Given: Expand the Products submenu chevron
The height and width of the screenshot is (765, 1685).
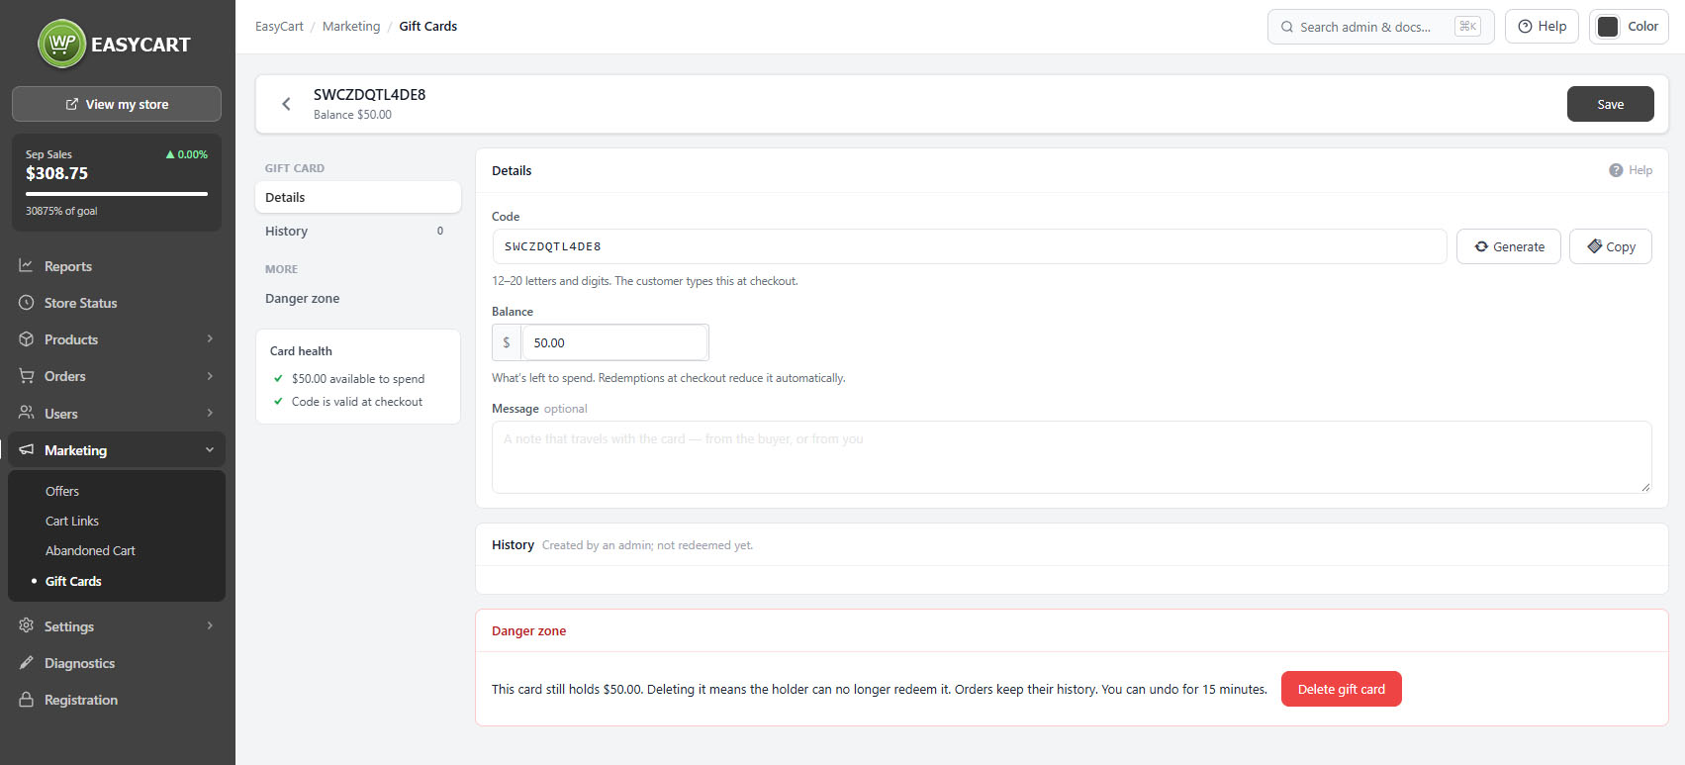Looking at the screenshot, I should click(x=210, y=339).
